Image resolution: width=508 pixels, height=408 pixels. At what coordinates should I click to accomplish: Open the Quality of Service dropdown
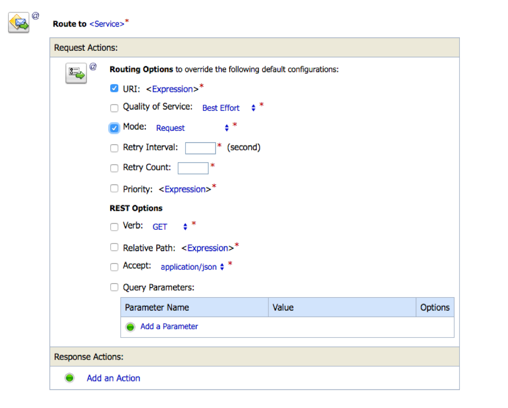tap(229, 108)
